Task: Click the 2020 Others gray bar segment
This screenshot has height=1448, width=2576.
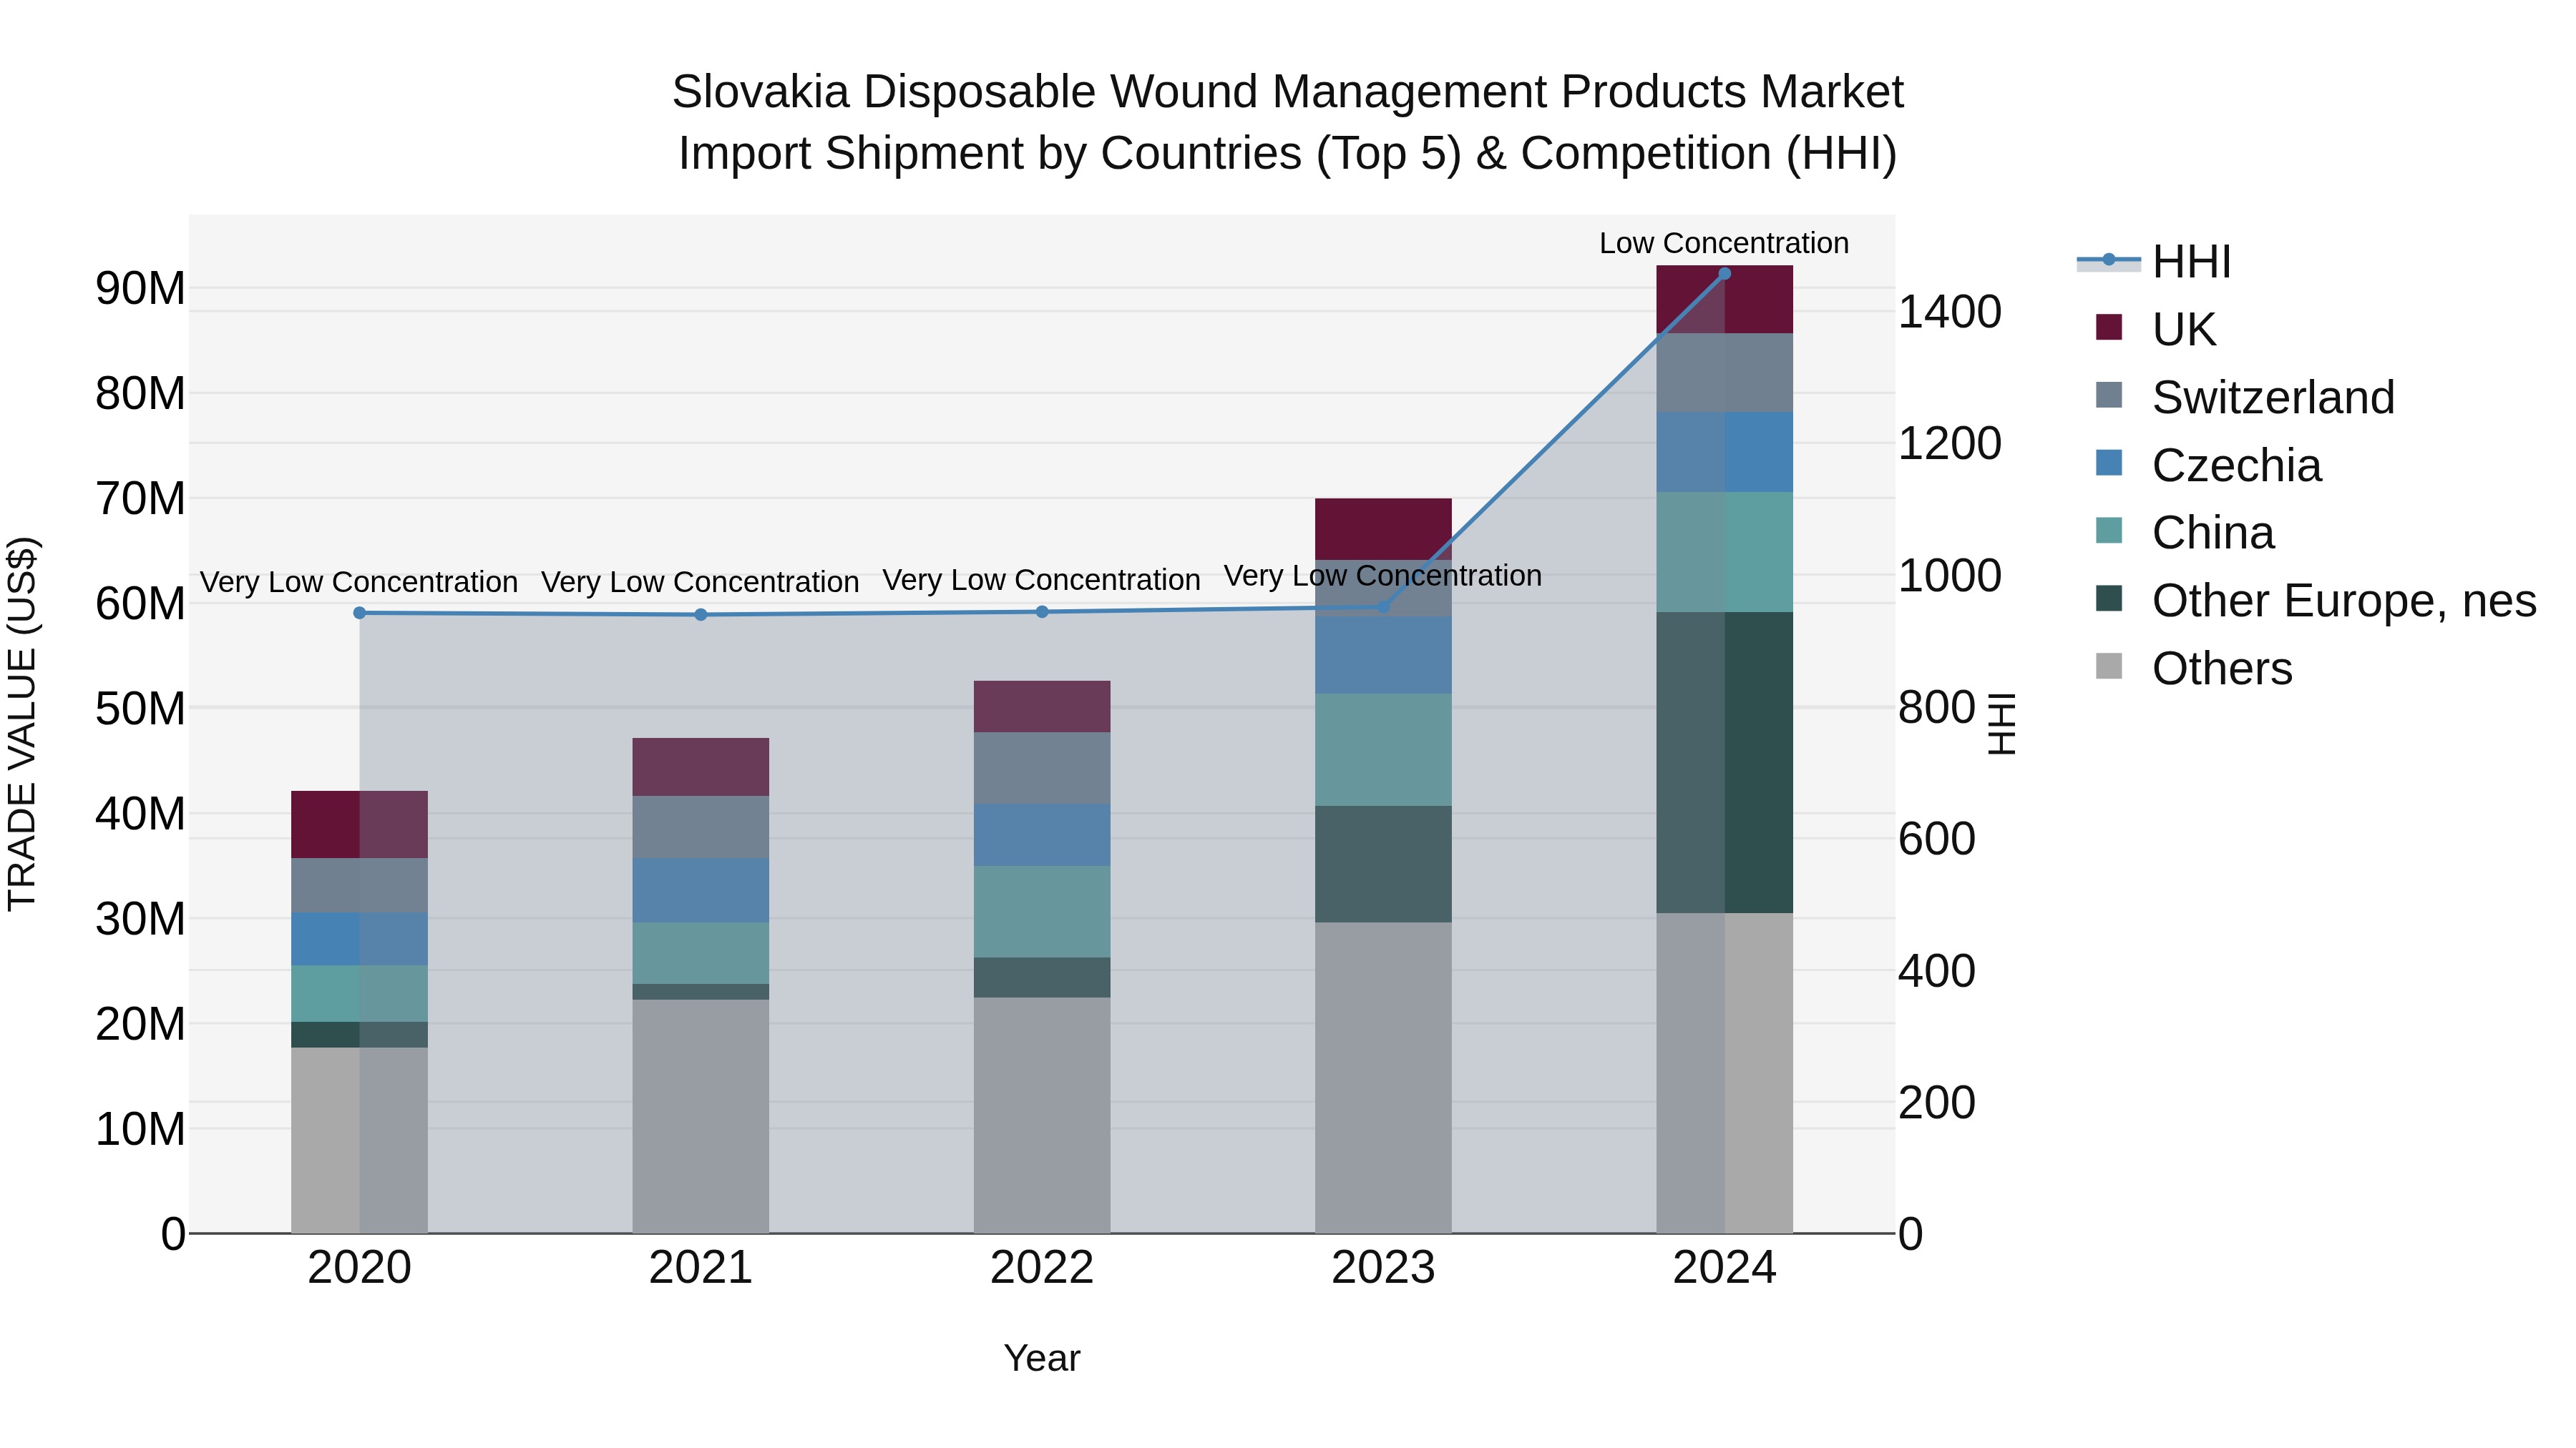Action: click(x=360, y=1141)
